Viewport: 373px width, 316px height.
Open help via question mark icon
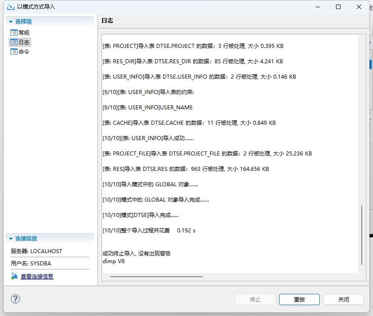coord(15,299)
